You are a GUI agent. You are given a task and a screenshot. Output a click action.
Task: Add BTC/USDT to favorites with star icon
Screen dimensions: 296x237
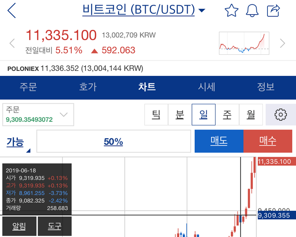(x=231, y=10)
